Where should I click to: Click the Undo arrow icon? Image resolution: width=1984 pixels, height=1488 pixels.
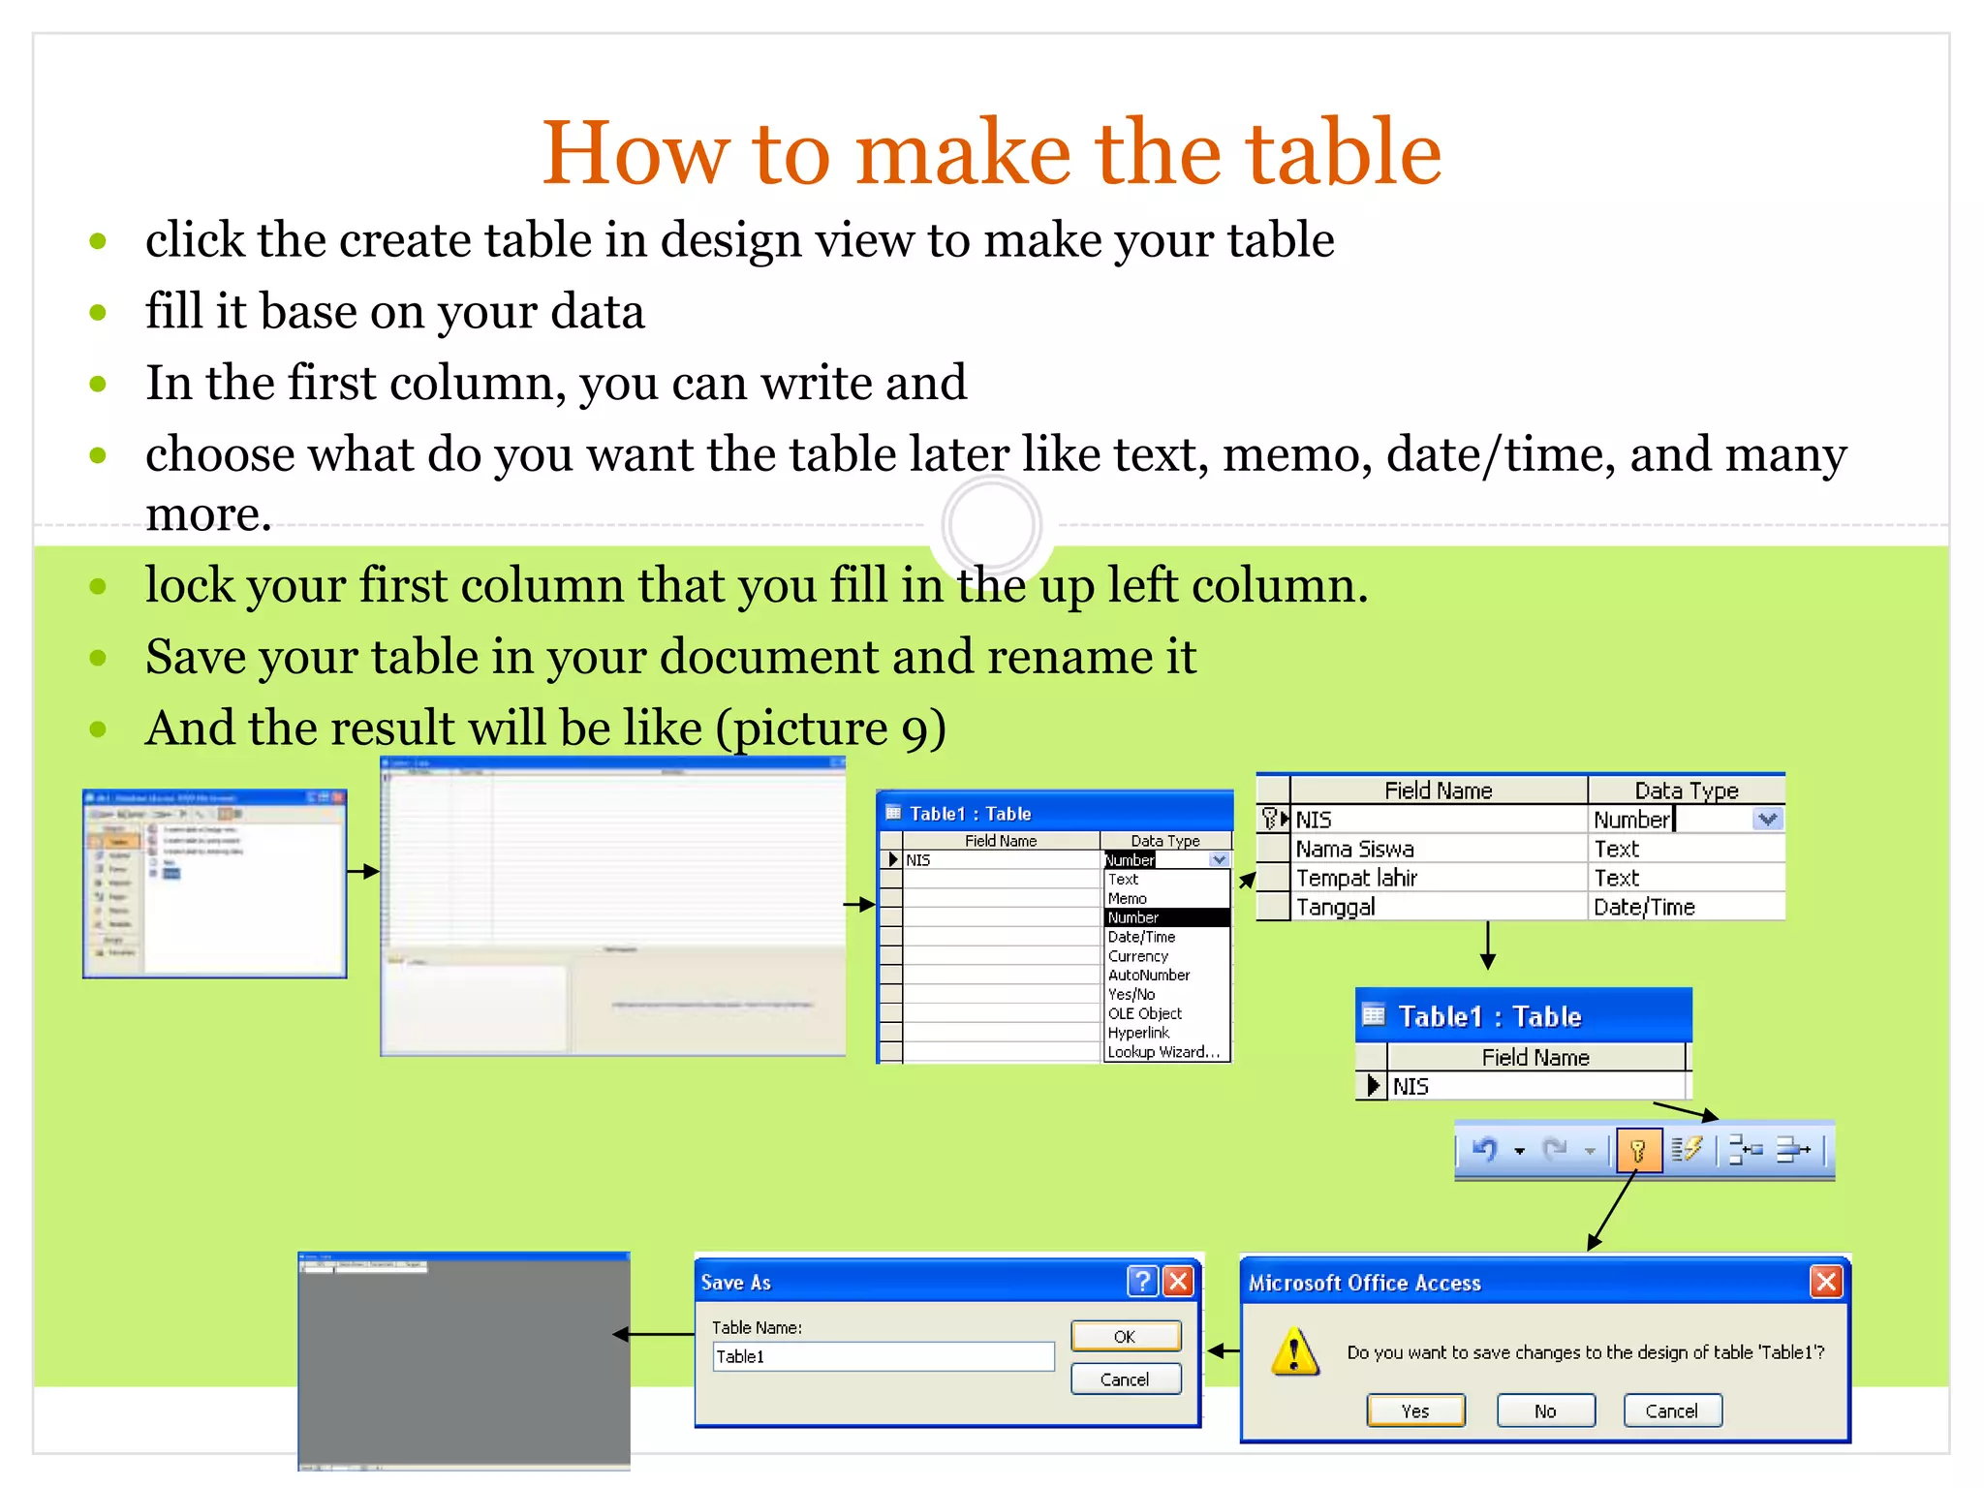pos(1485,1150)
